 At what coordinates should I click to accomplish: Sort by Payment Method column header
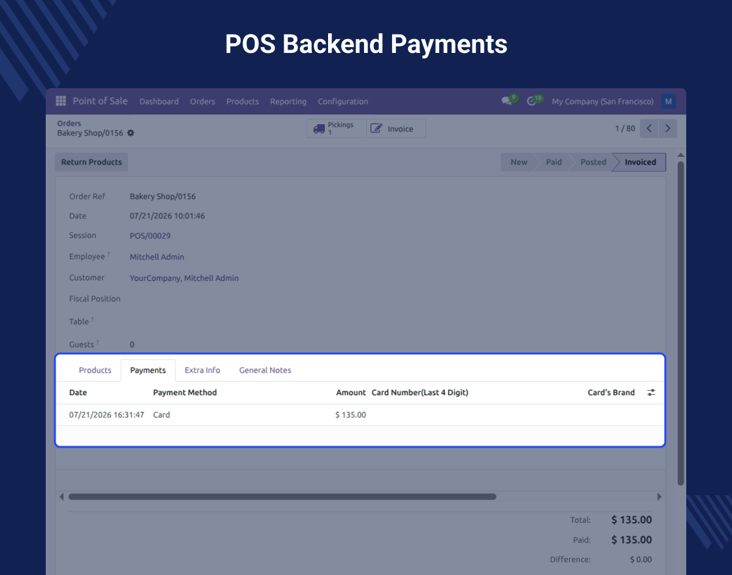click(185, 393)
